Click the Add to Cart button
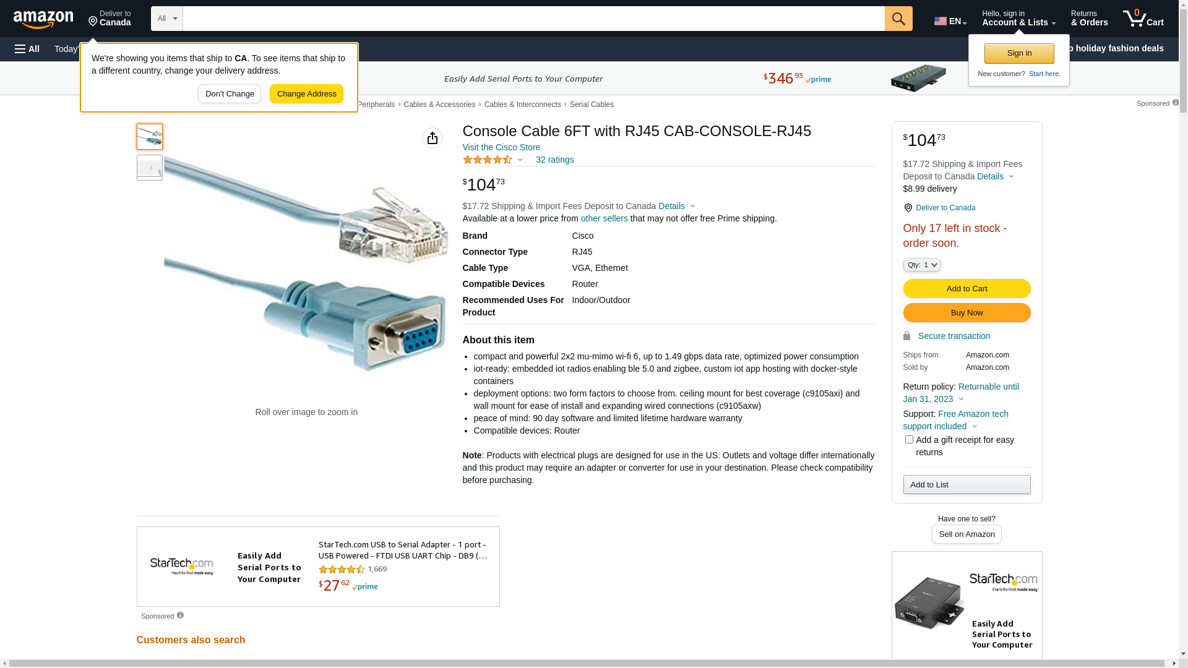Screen dimensions: 1188x668 pos(966,289)
